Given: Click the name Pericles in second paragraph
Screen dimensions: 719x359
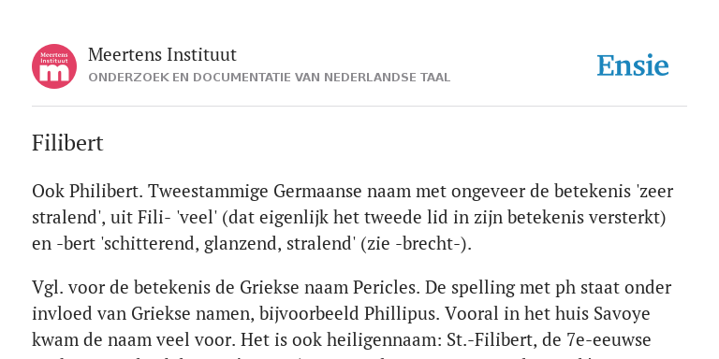Looking at the screenshot, I should 386,288.
